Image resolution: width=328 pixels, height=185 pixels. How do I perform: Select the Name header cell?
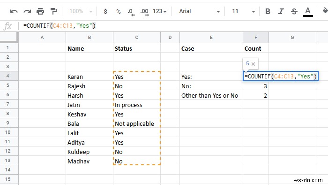tap(89, 48)
